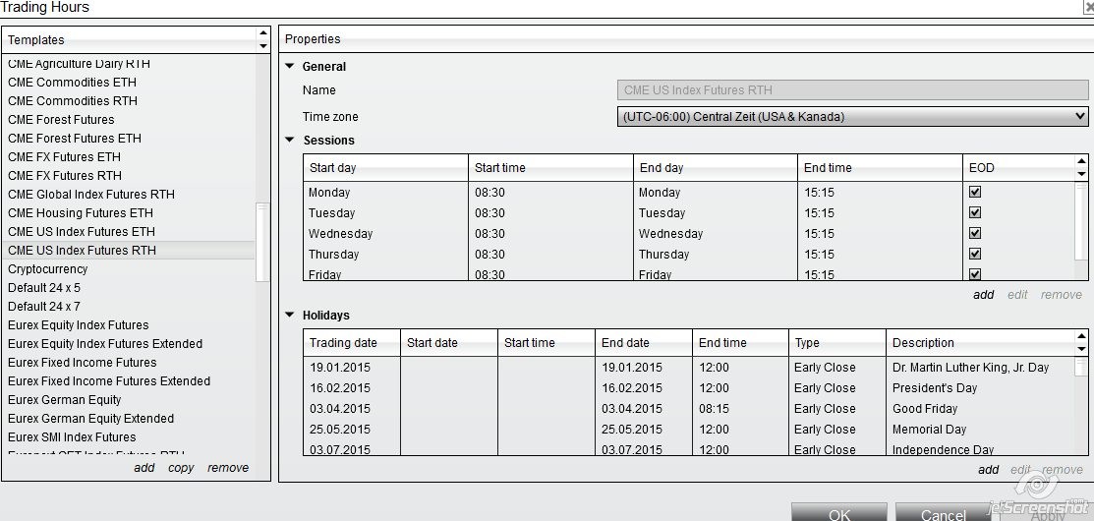The width and height of the screenshot is (1094, 521).
Task: Collapse the General section
Action: click(290, 66)
